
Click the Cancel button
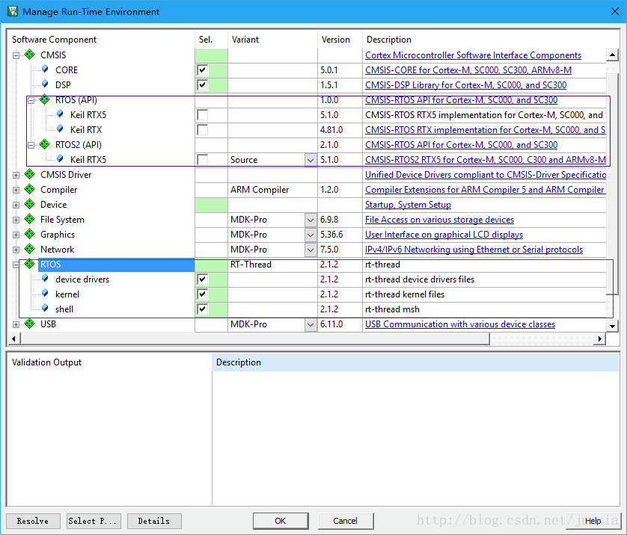tap(346, 521)
